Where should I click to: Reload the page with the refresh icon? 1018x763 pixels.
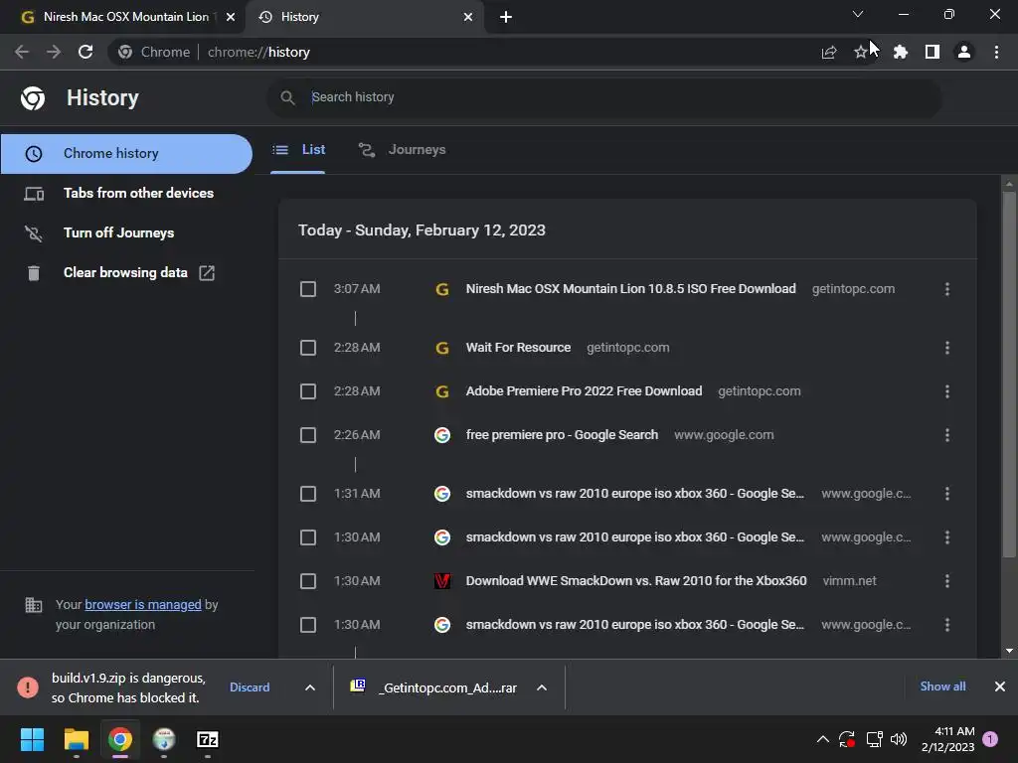tap(85, 52)
